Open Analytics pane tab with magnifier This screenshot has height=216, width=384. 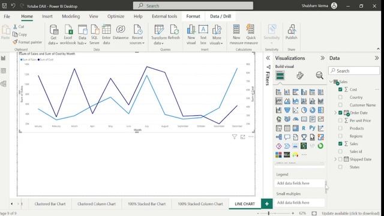point(319,76)
